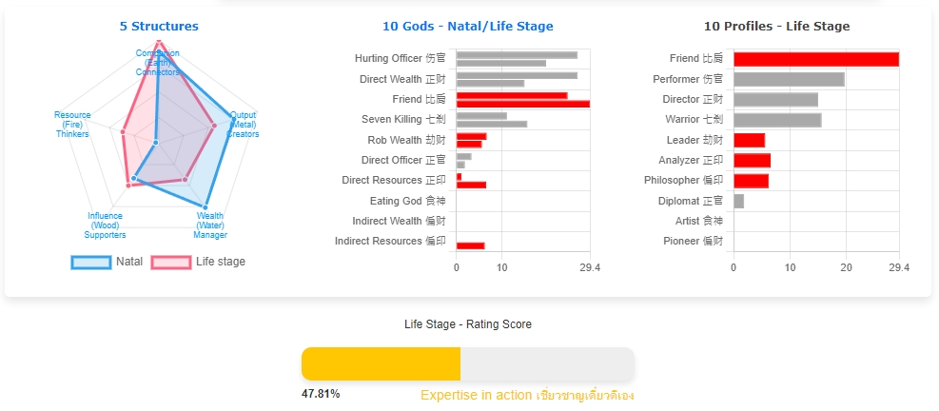The height and width of the screenshot is (411, 939).
Task: Toggle the Natal legend swatch
Action: [x=91, y=263]
